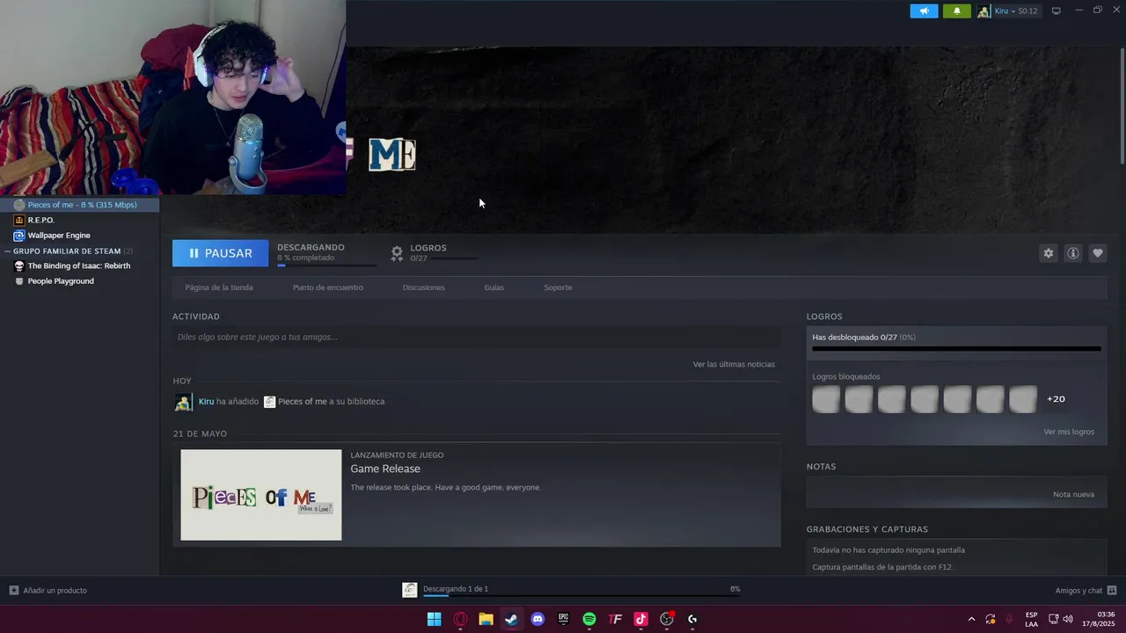Create Nota nueva
This screenshot has height=633, width=1126.
[1073, 494]
